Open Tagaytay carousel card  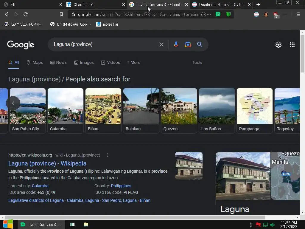pos(287,111)
